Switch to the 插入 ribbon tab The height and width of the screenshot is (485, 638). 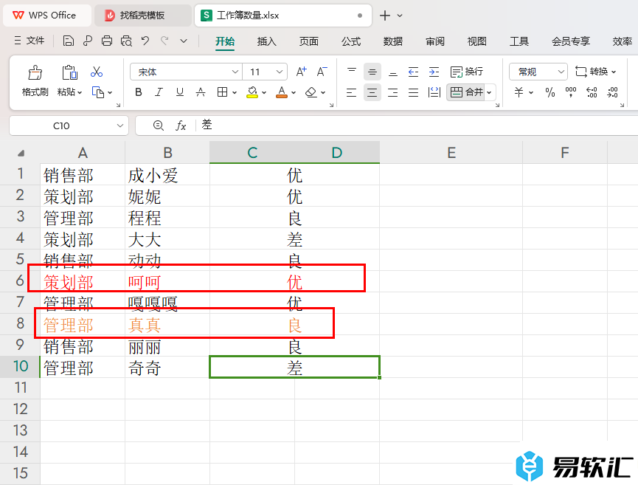267,41
